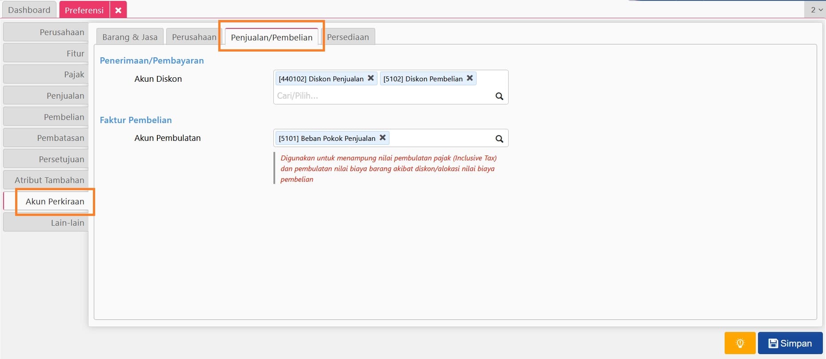The width and height of the screenshot is (826, 359).
Task: Remove the Beban Pokok Penjualan tag
Action: pyautogui.click(x=382, y=138)
